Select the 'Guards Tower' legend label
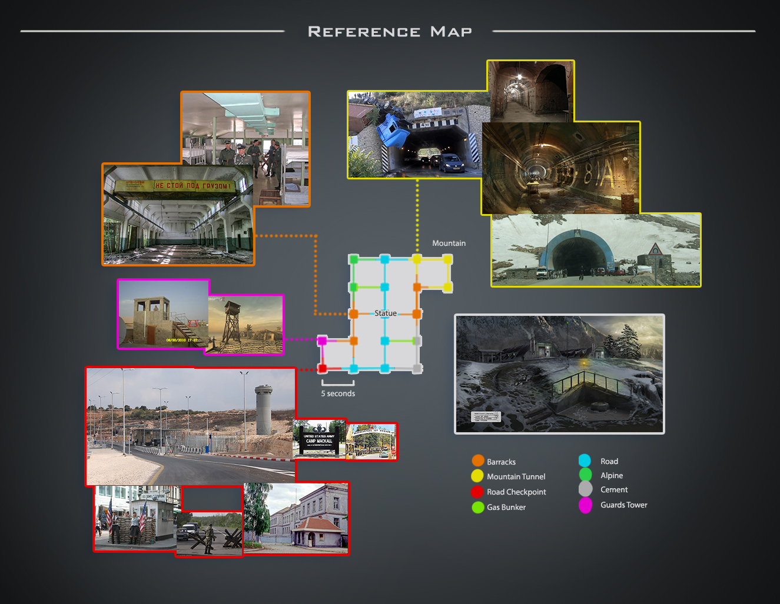This screenshot has height=604, width=780. pos(624,505)
